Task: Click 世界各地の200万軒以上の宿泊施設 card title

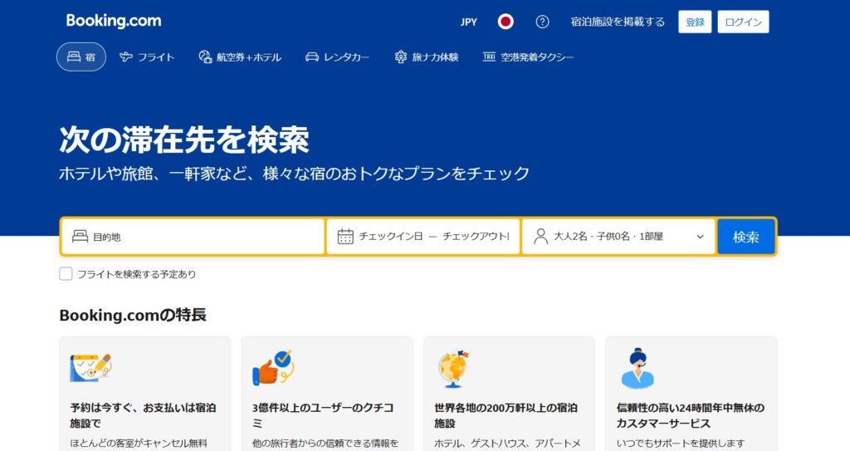Action: click(x=506, y=415)
